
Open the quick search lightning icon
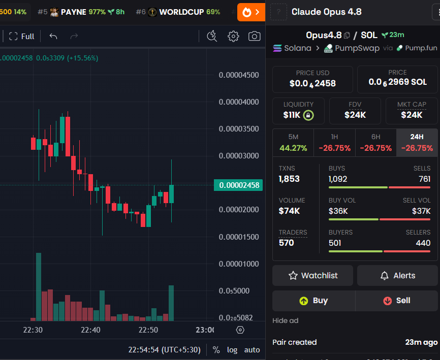[x=212, y=36]
